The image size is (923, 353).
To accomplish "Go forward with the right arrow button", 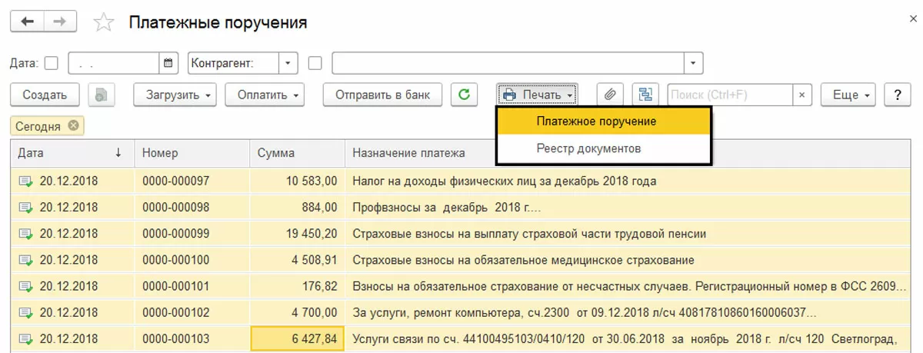I will (x=61, y=22).
